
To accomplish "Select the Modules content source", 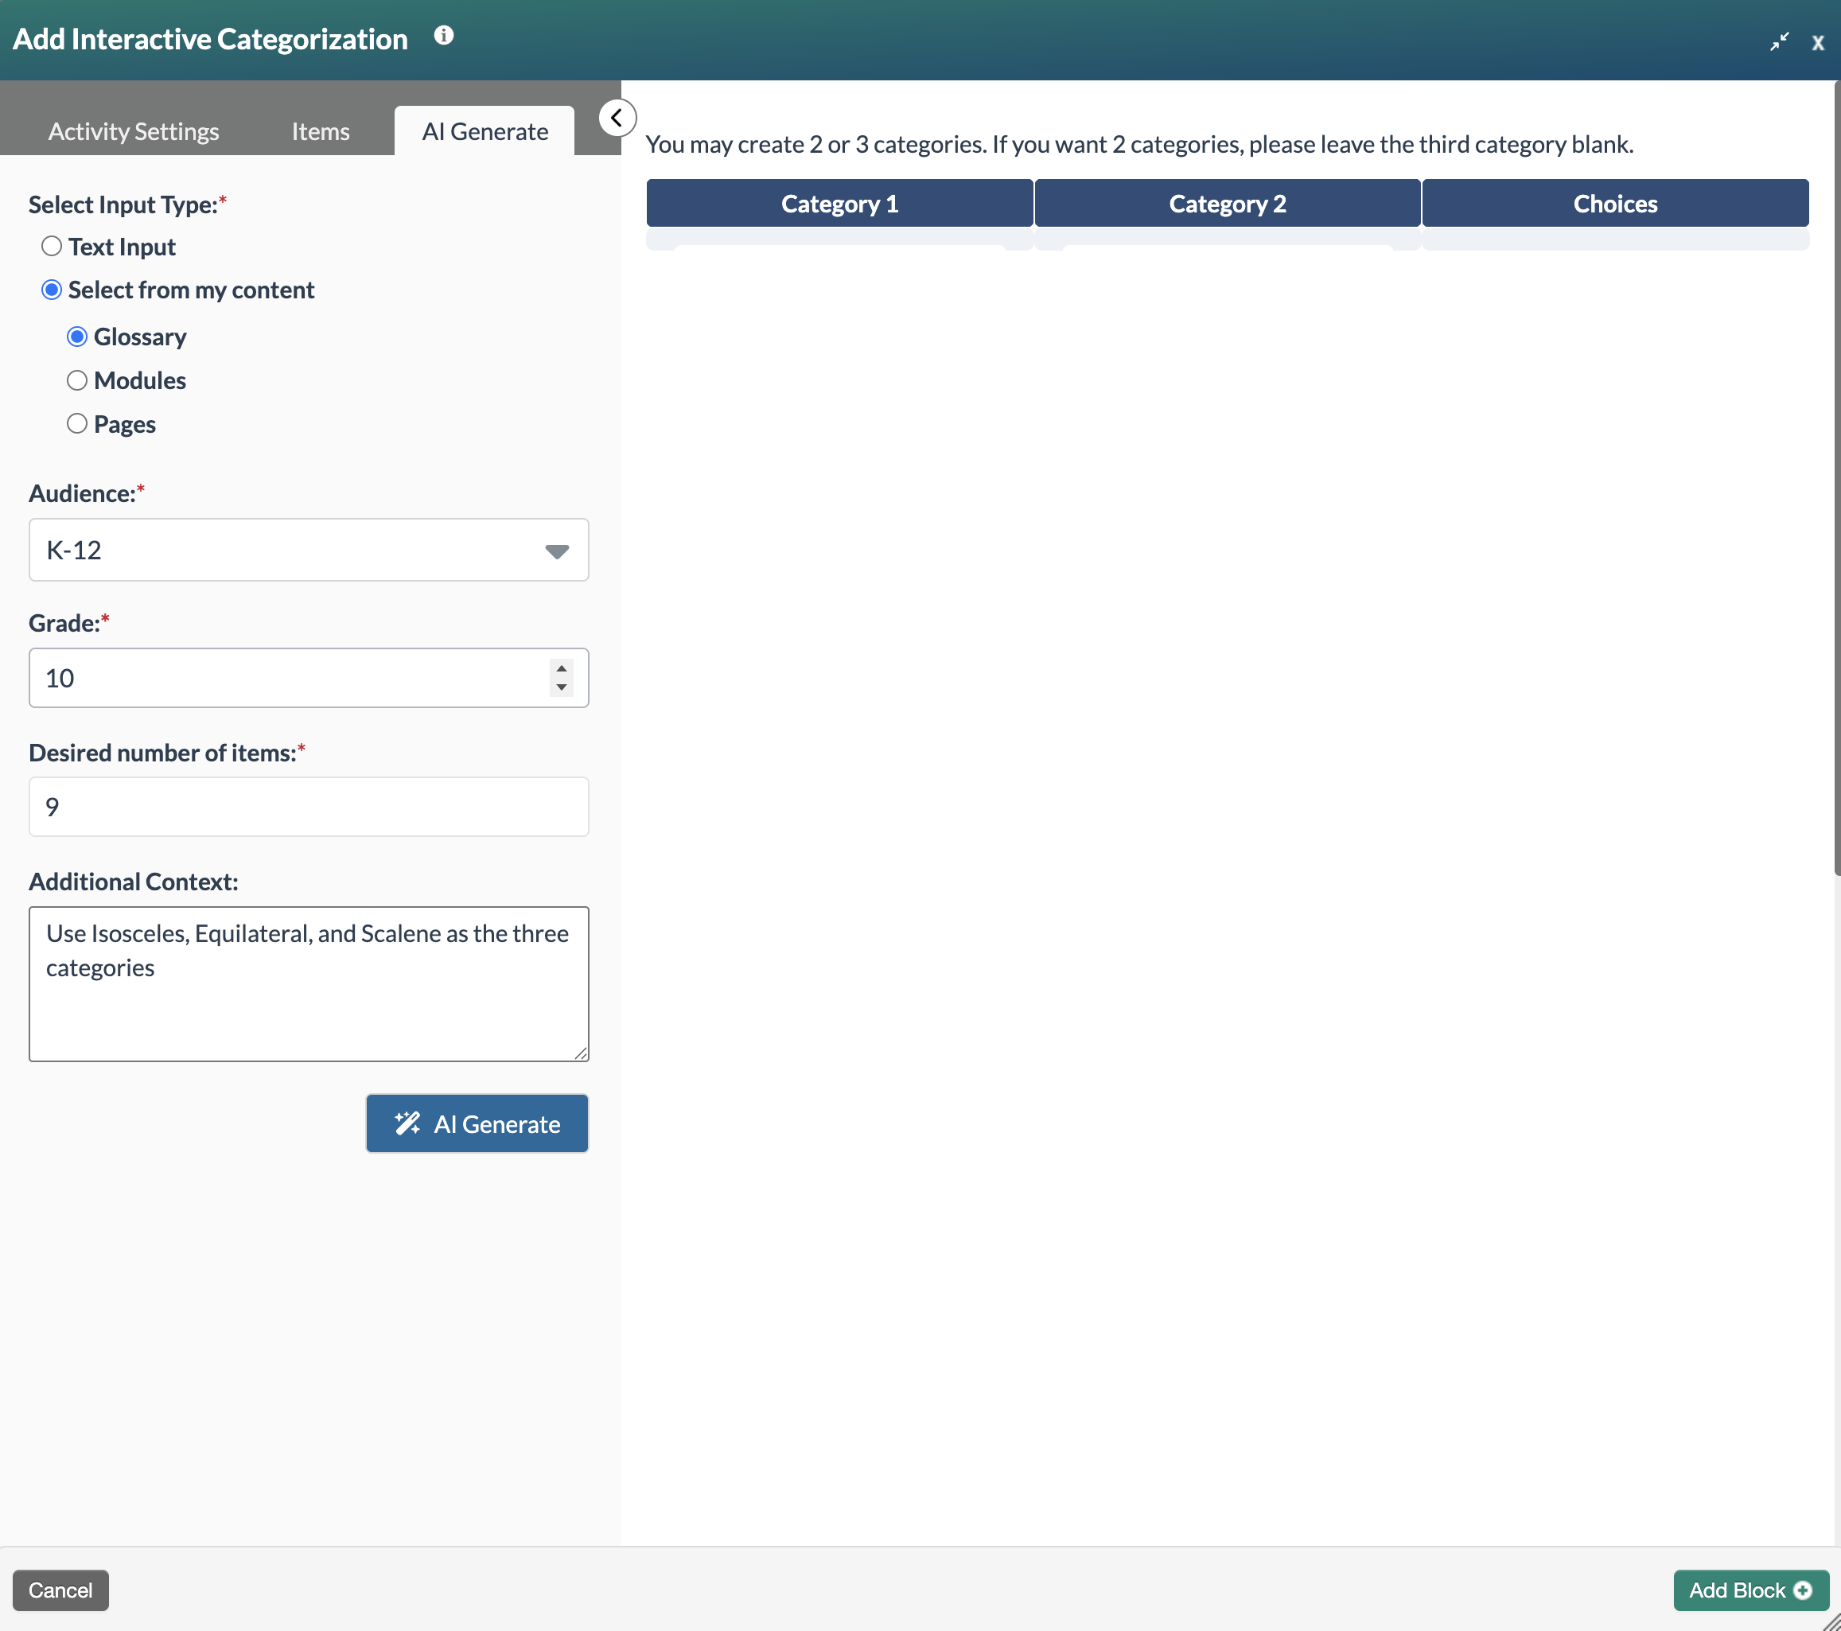I will [77, 380].
